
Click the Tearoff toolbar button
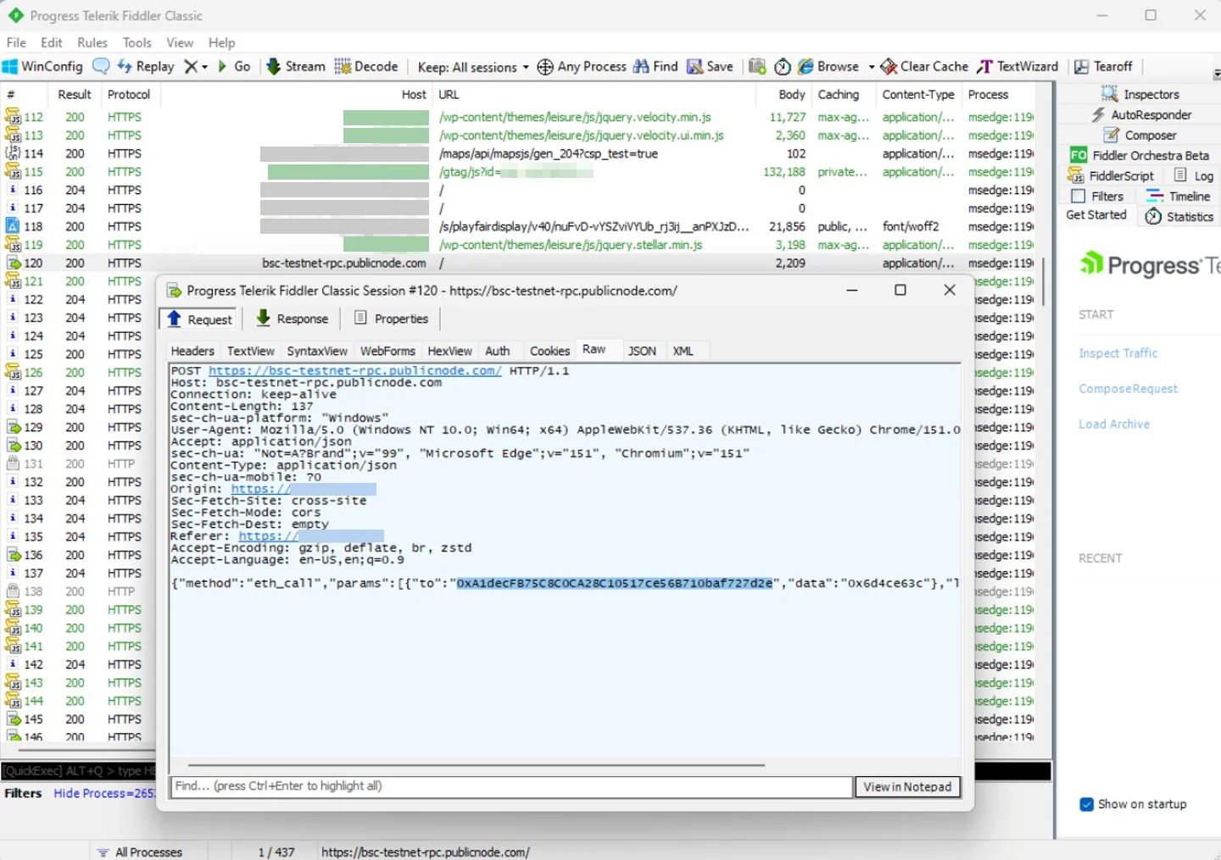pos(1103,66)
